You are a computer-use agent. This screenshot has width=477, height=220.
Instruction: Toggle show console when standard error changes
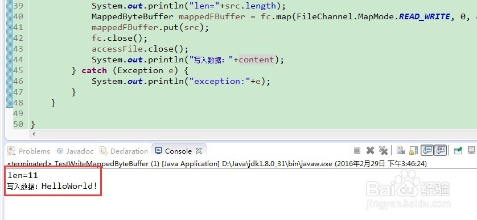pos(440,150)
